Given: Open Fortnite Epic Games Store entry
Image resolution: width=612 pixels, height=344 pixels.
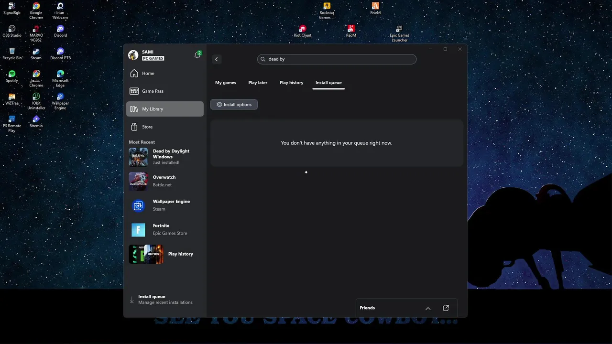Looking at the screenshot, I should pos(165,230).
